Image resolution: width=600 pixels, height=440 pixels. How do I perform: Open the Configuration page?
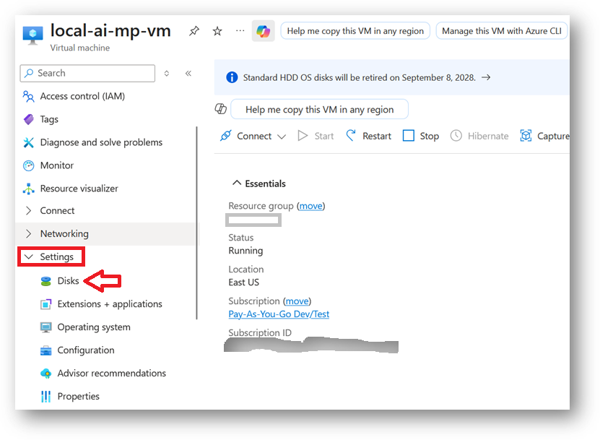point(86,350)
